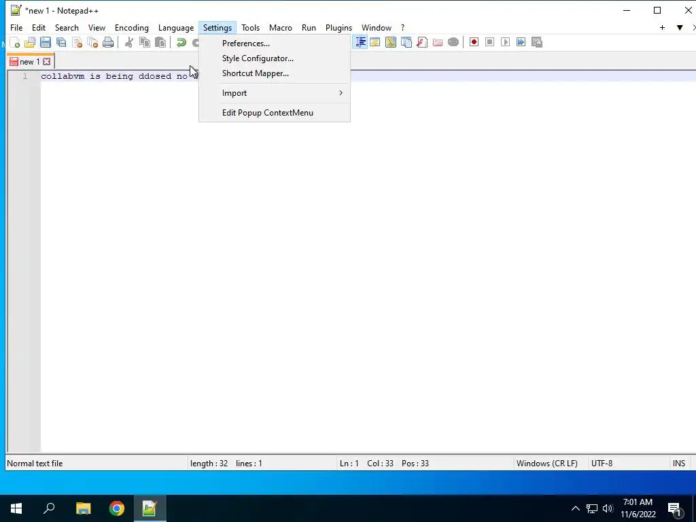696x522 pixels.
Task: Collapse the open Settings menu
Action: (x=217, y=27)
